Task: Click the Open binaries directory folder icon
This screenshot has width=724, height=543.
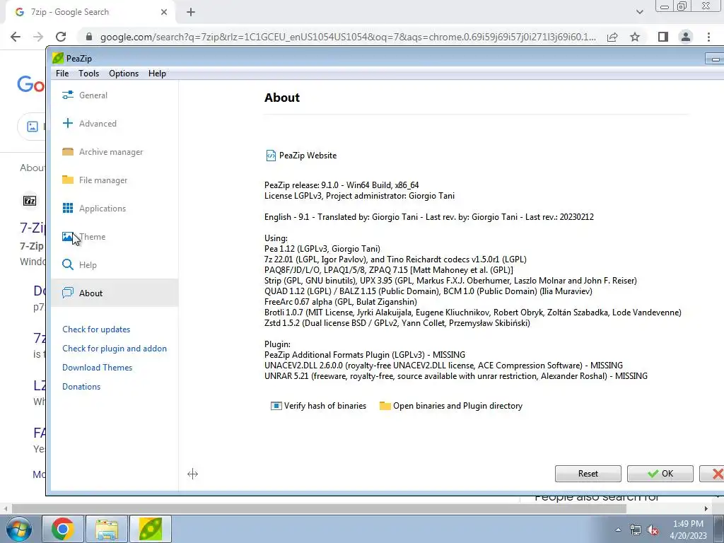Action: (x=385, y=406)
